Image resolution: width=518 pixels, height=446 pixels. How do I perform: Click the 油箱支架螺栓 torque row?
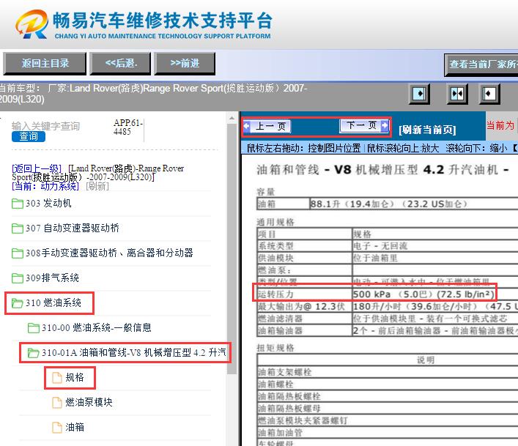click(388, 372)
